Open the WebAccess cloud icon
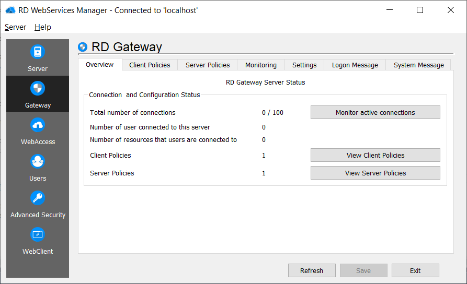467x284 pixels. pos(38,125)
